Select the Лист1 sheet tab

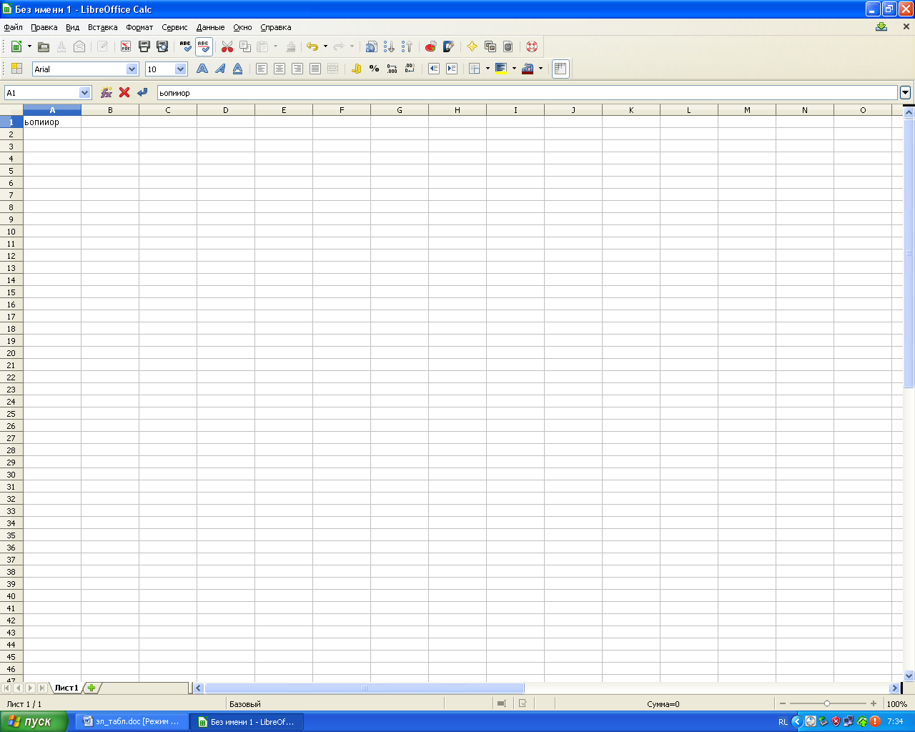pos(66,688)
